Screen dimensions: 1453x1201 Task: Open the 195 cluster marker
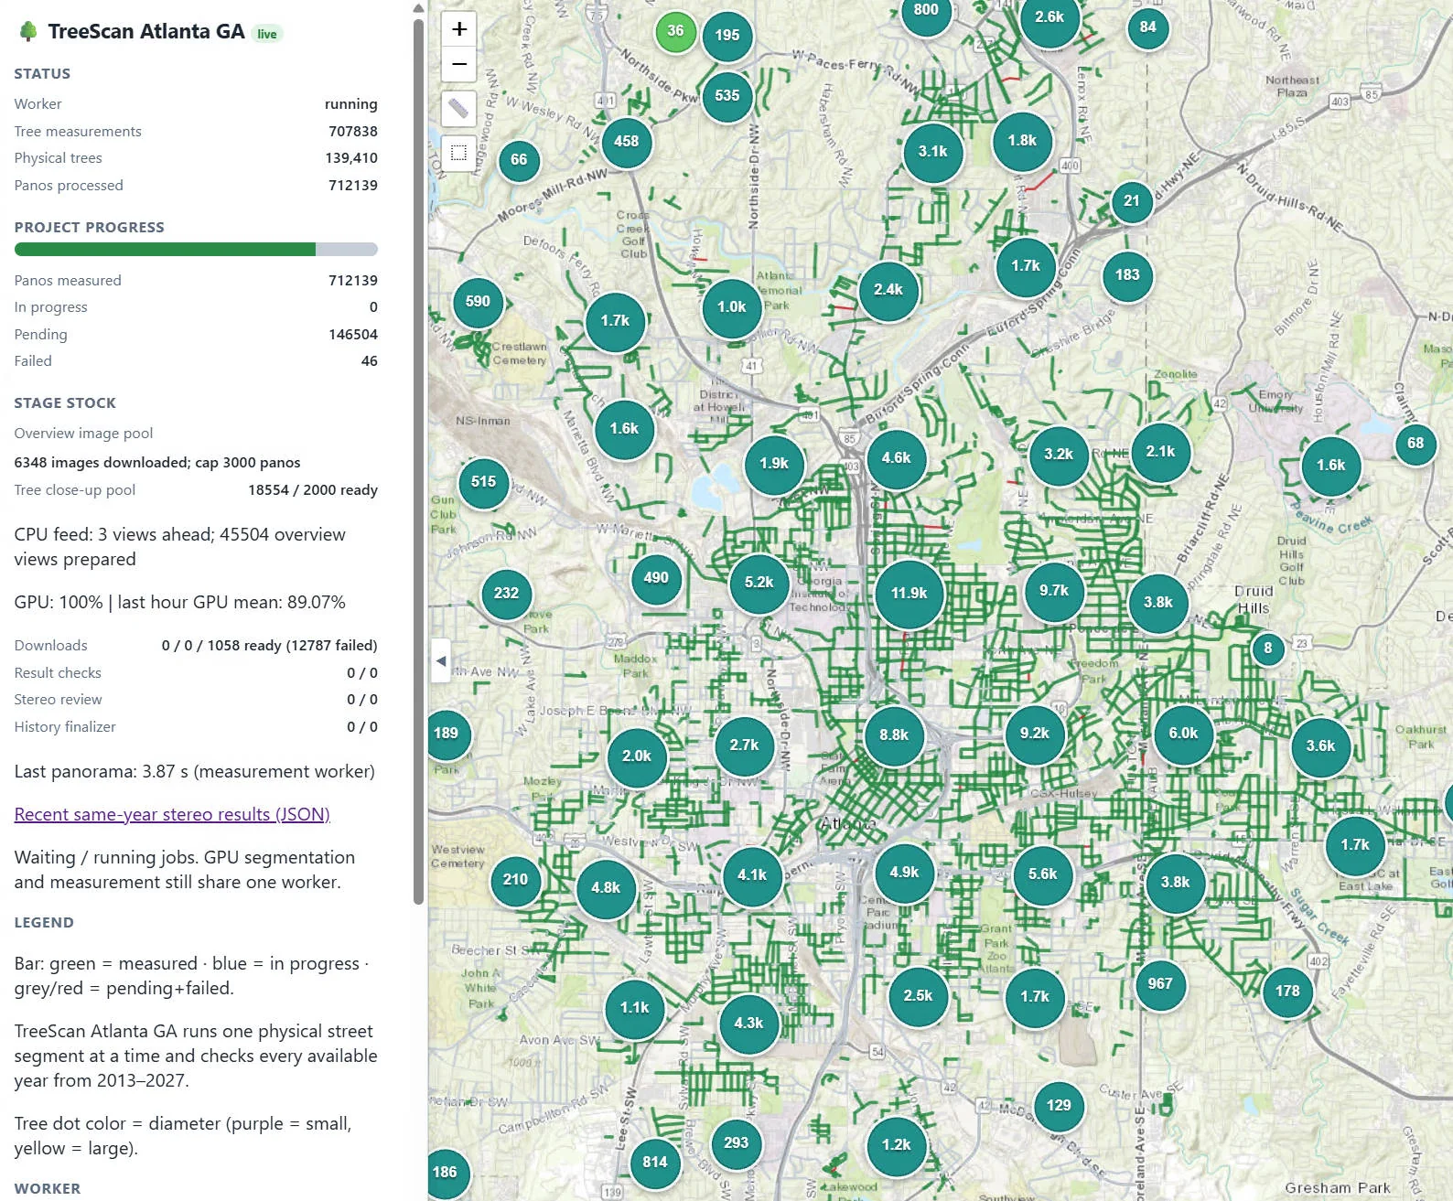[727, 36]
